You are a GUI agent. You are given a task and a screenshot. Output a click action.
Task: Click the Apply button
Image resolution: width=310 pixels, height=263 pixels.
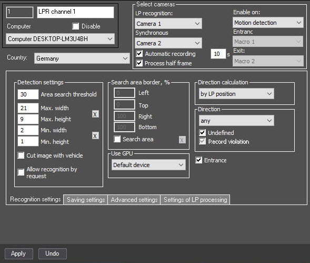coord(19,254)
